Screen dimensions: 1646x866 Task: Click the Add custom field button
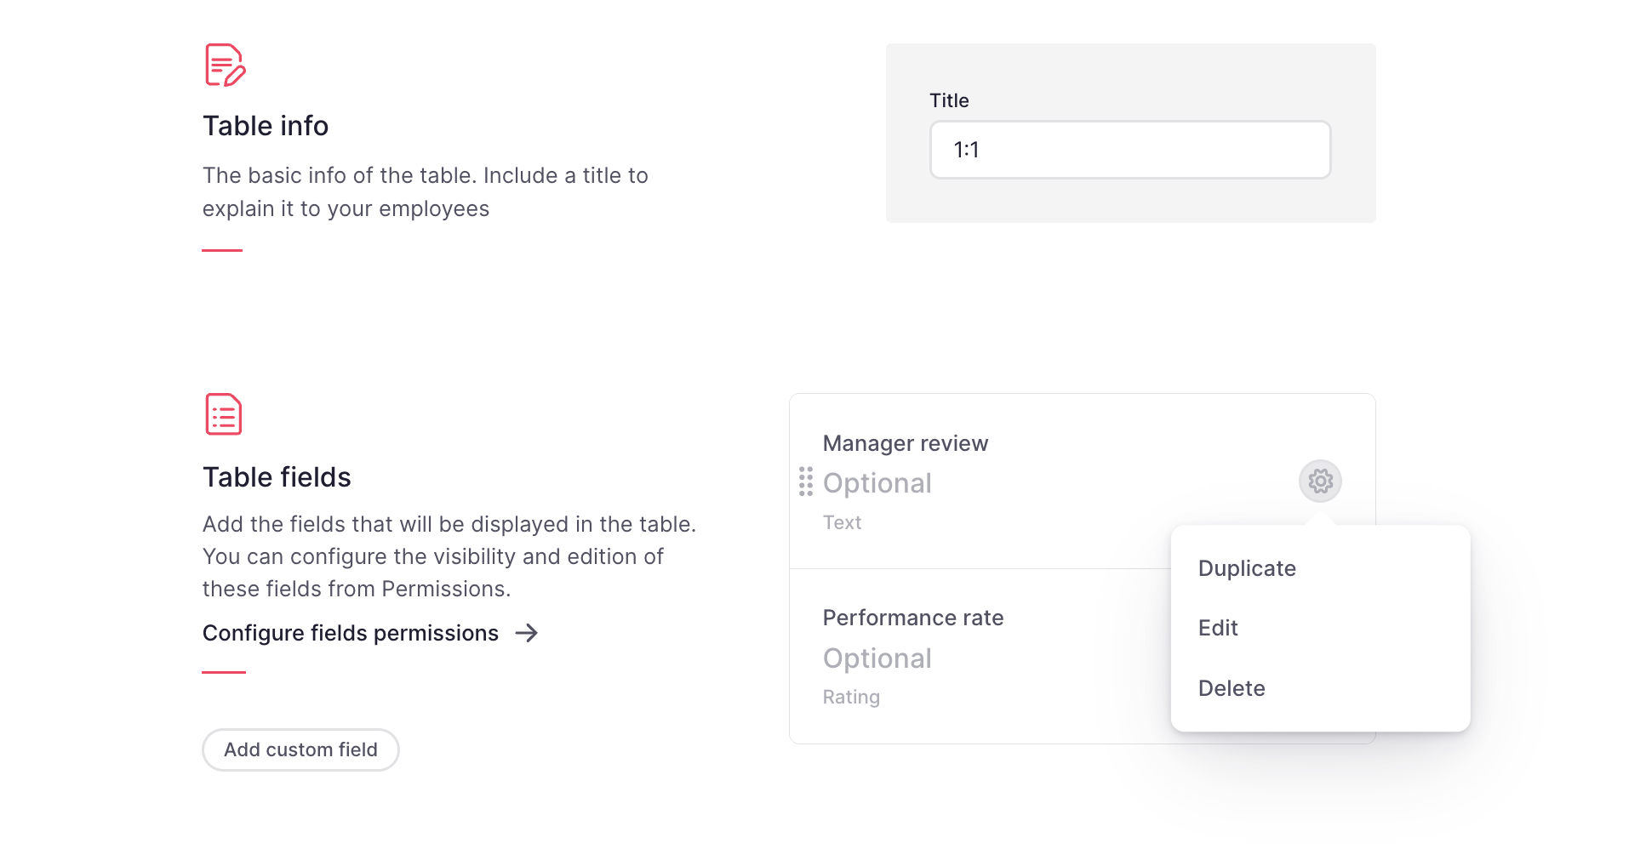click(300, 749)
